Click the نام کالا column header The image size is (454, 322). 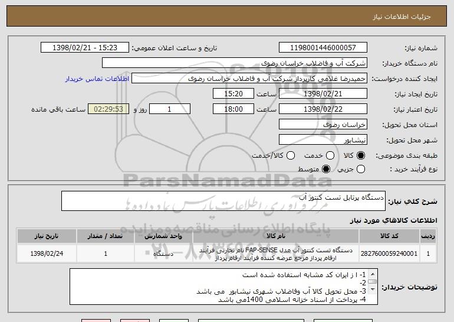[x=276, y=236]
